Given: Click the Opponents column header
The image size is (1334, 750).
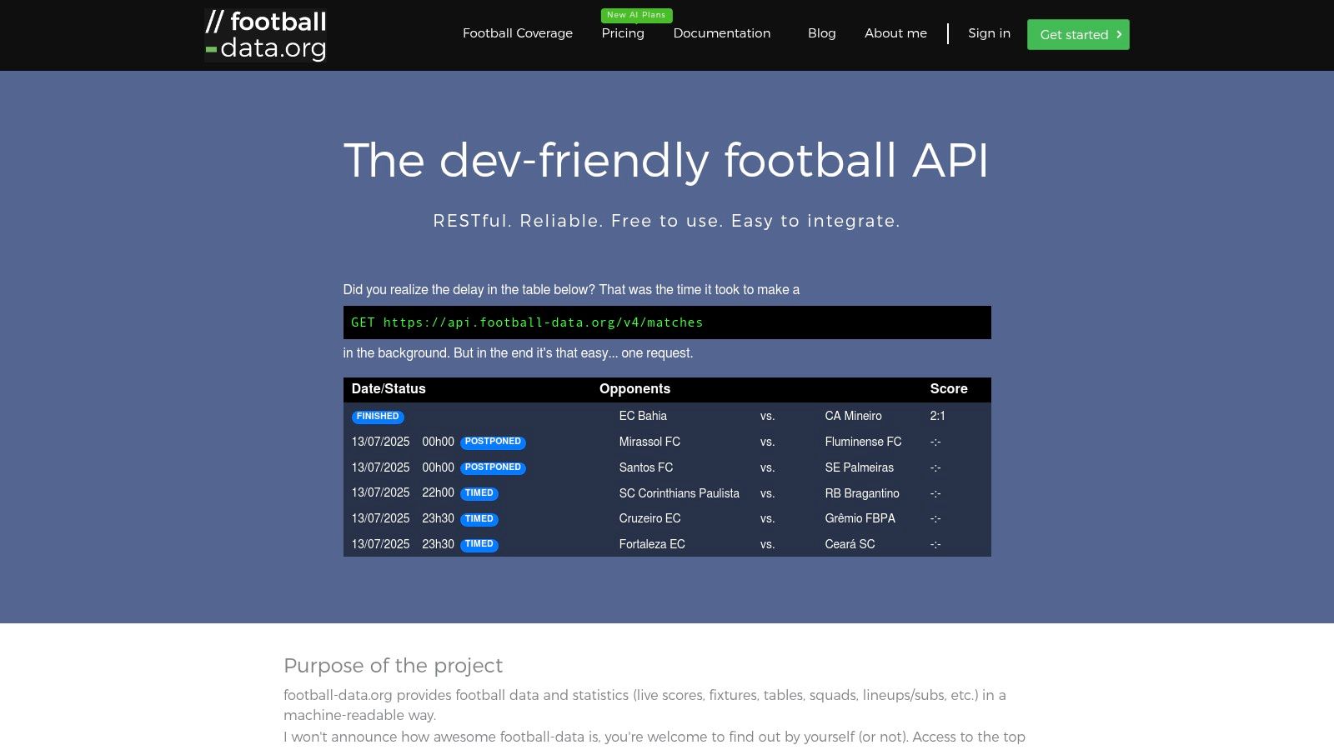Looking at the screenshot, I should (x=634, y=389).
